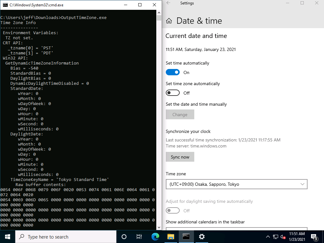Open the Action Center notifications icon
Viewport: 324px width, 243px height.
coord(314,237)
